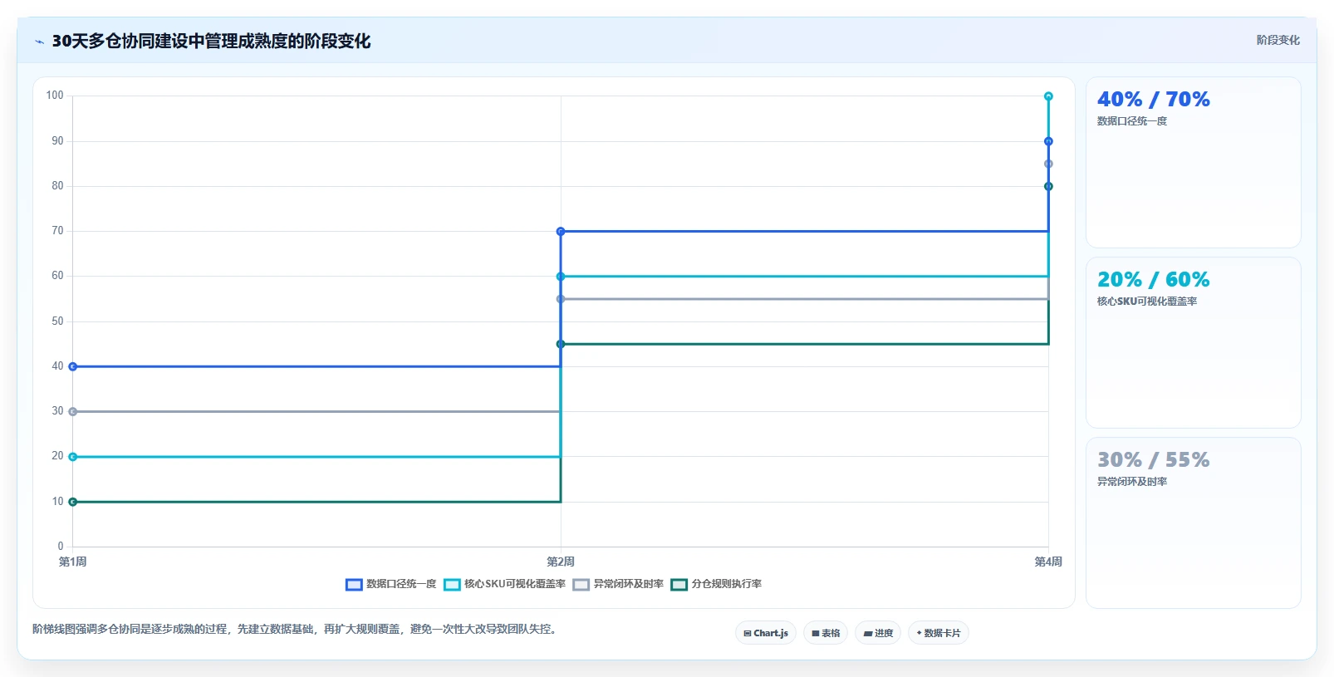This screenshot has height=677, width=1334.
Task: Click the green data point at 80 on 第4周
Action: point(1048,186)
